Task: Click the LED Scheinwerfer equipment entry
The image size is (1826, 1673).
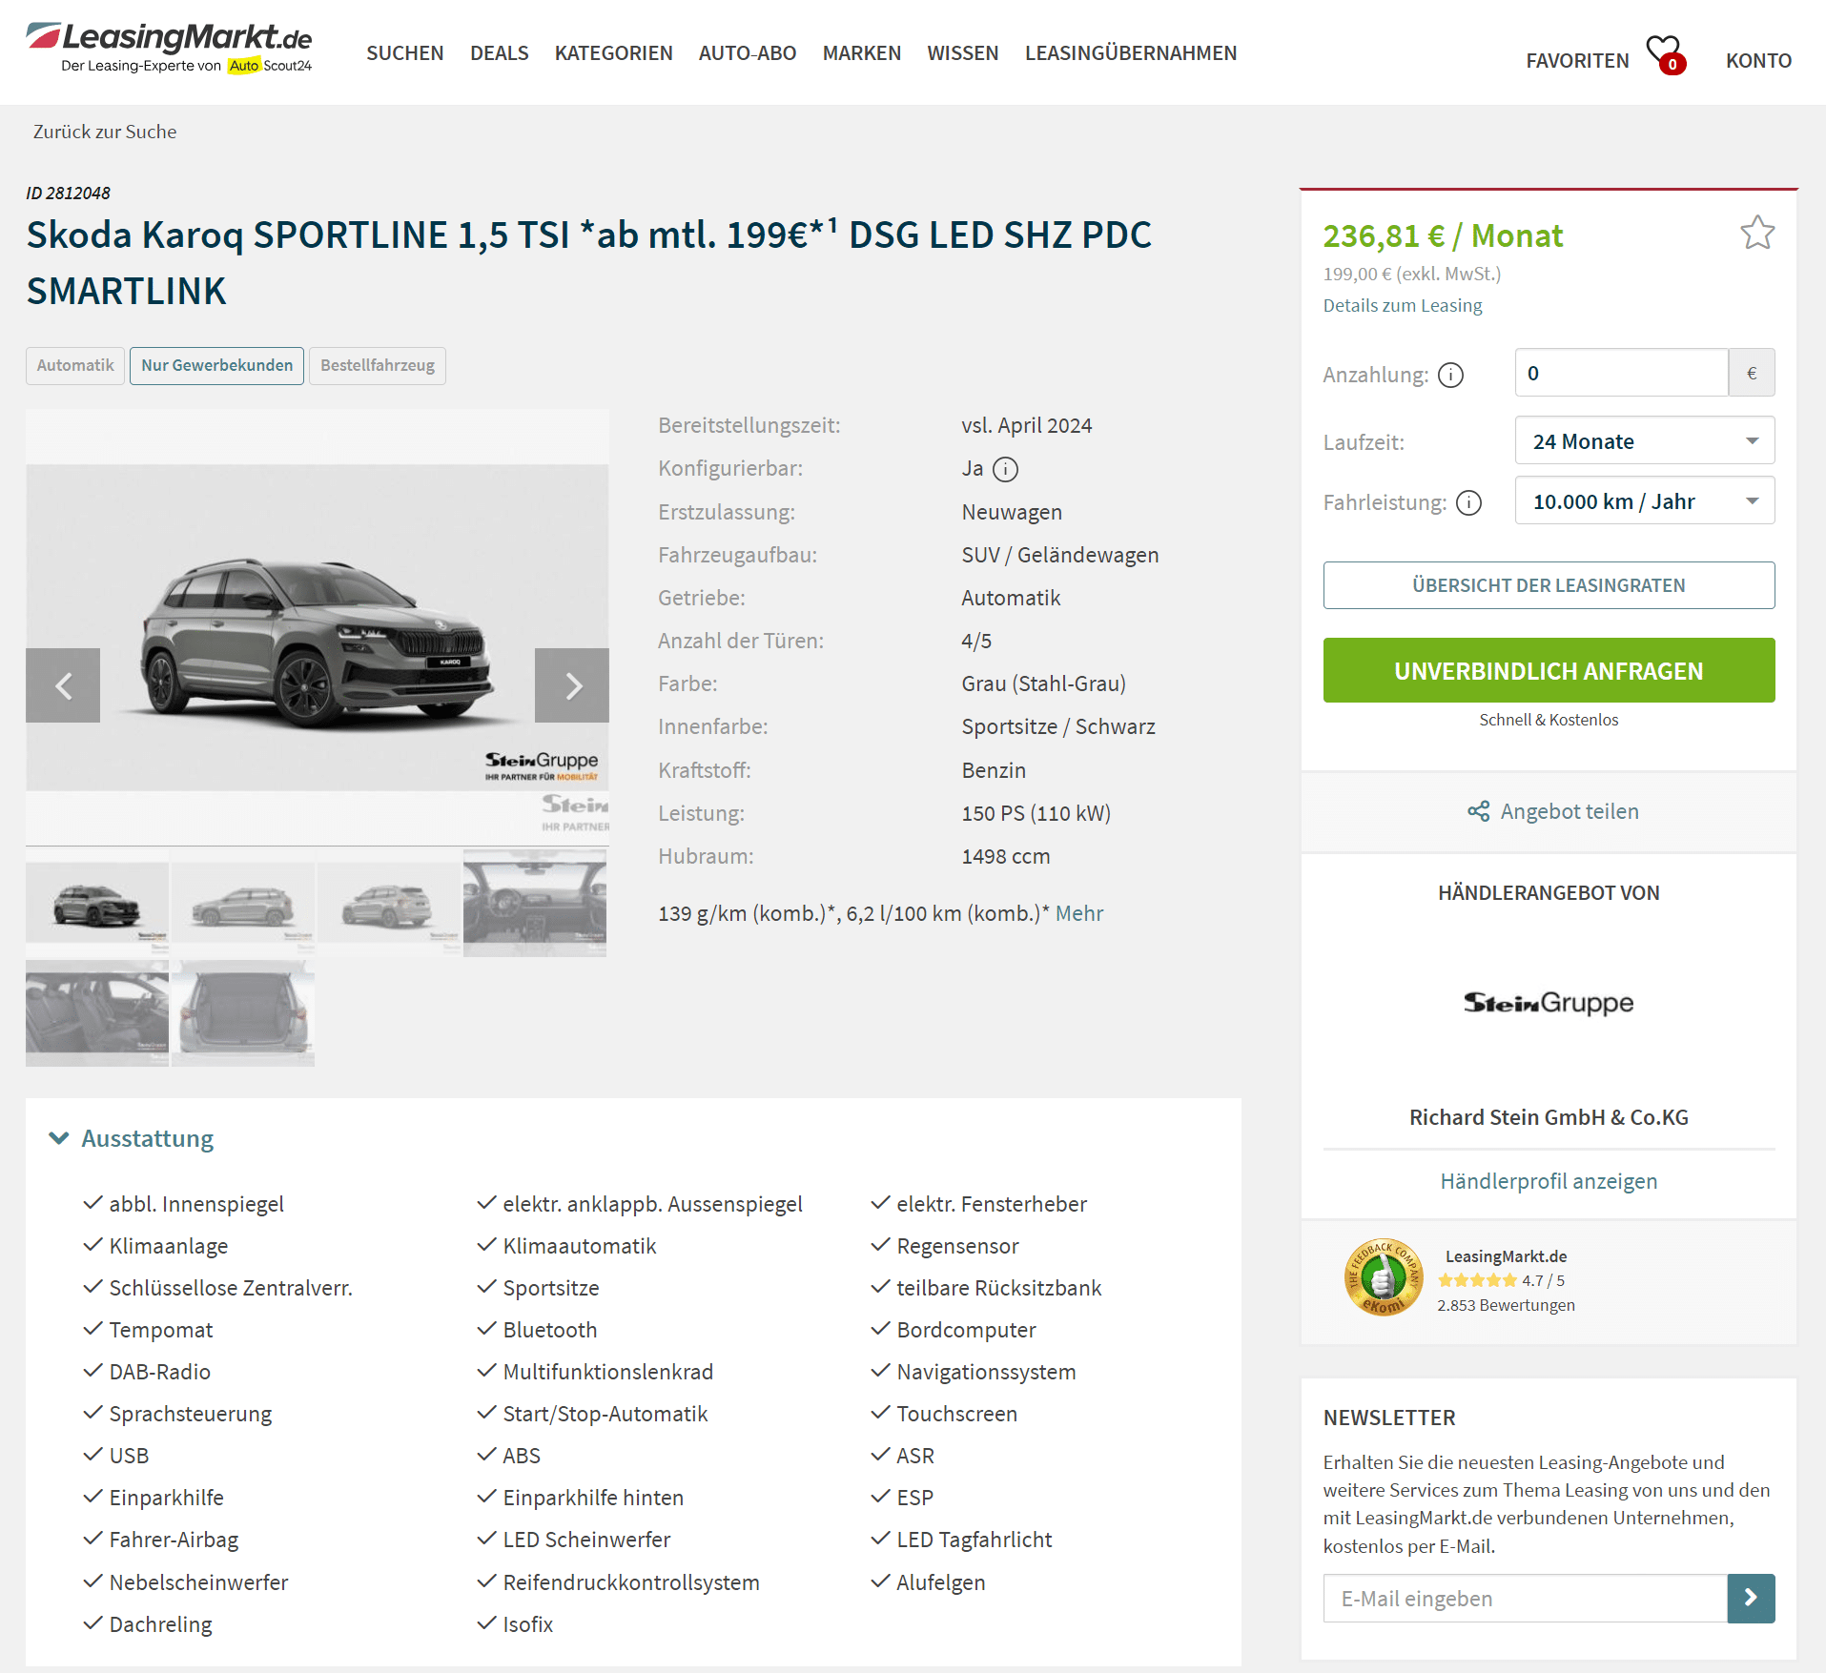Action: point(586,1540)
